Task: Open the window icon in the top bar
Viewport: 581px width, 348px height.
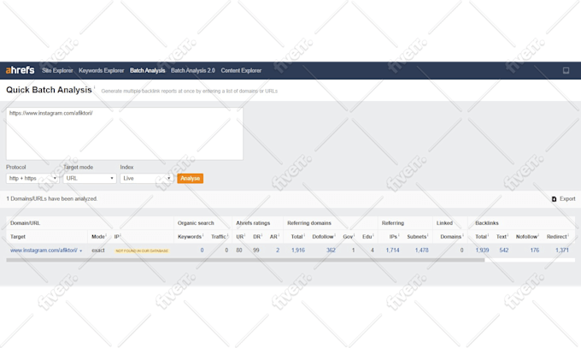Action: pos(566,70)
